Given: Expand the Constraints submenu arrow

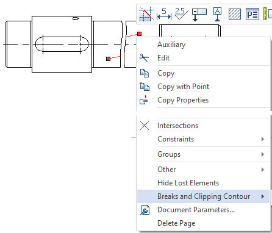Looking at the screenshot, I should pyautogui.click(x=263, y=139).
